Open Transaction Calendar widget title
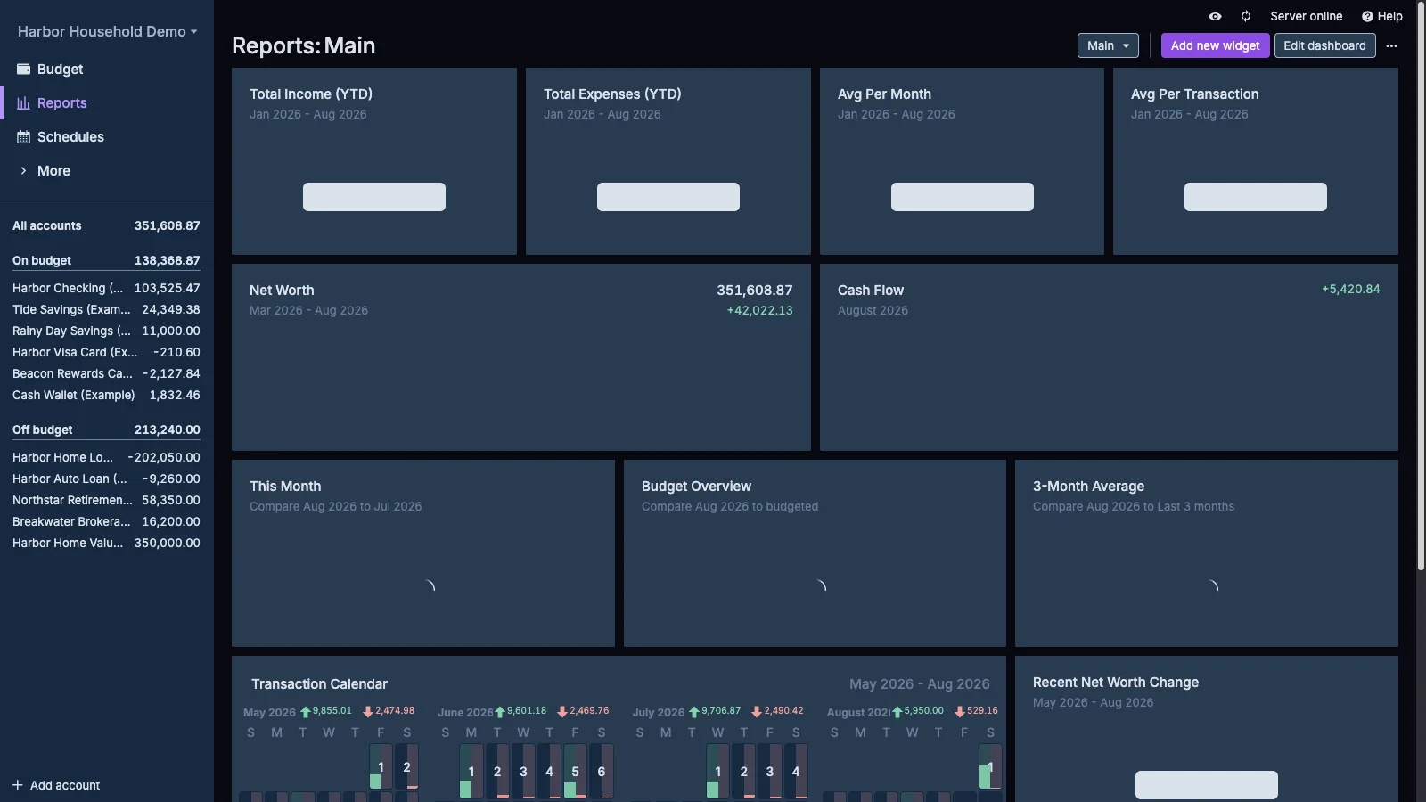The width and height of the screenshot is (1426, 802). click(x=319, y=684)
